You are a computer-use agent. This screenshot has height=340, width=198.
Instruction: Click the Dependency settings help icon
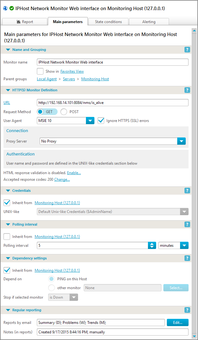(x=187, y=258)
